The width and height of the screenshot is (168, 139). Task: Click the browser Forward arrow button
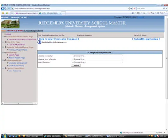(x=7, y=8)
